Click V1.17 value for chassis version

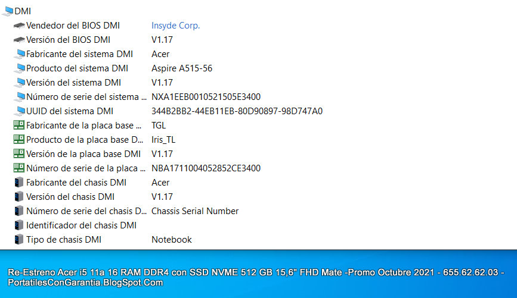click(162, 197)
